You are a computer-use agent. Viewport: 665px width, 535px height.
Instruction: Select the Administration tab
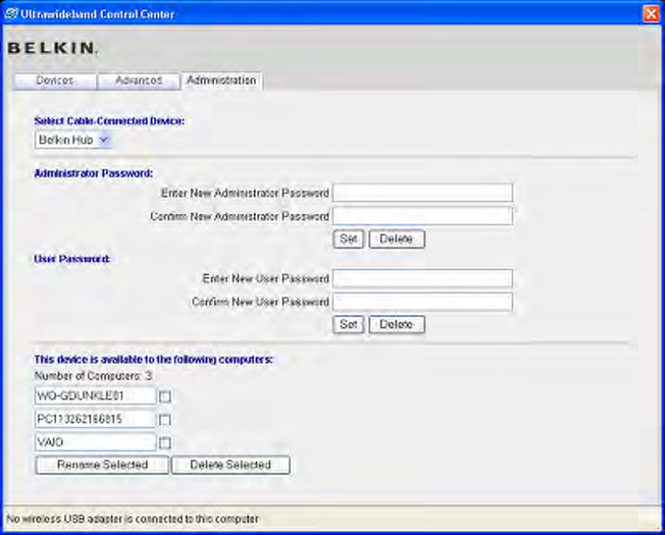pyautogui.click(x=222, y=81)
